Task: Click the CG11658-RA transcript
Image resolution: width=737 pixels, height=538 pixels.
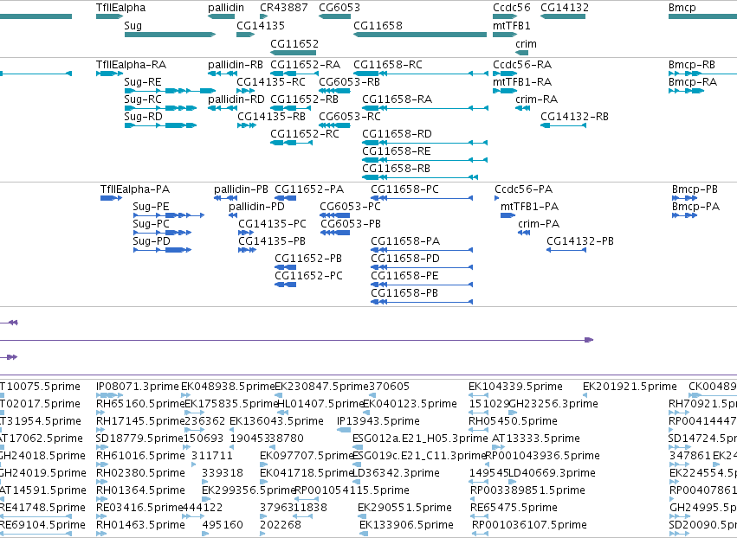Action: point(425,108)
